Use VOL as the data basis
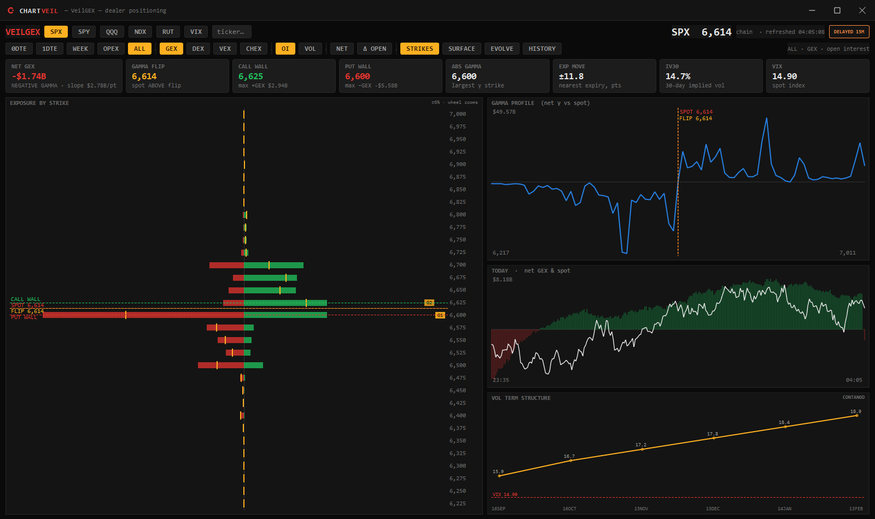This screenshot has height=519, width=875. click(310, 49)
